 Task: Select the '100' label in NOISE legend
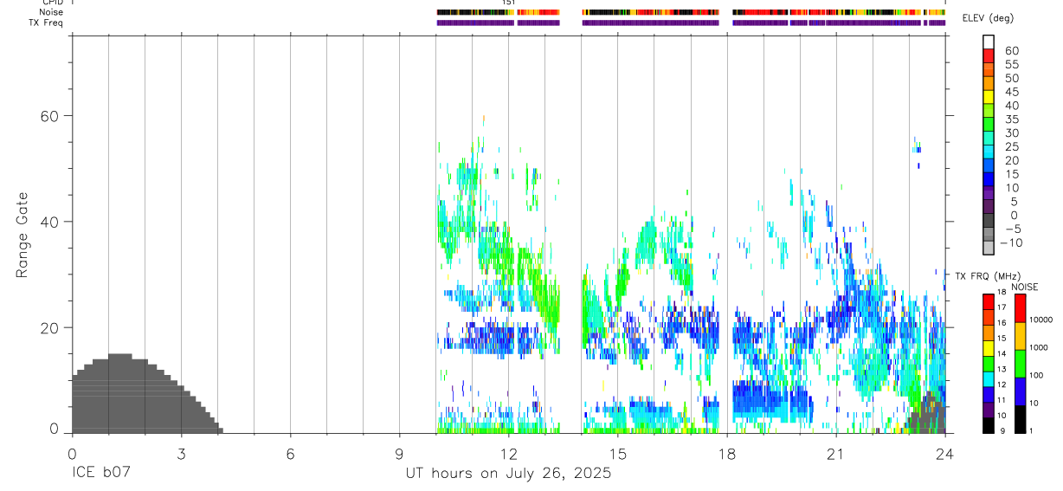point(1036,375)
